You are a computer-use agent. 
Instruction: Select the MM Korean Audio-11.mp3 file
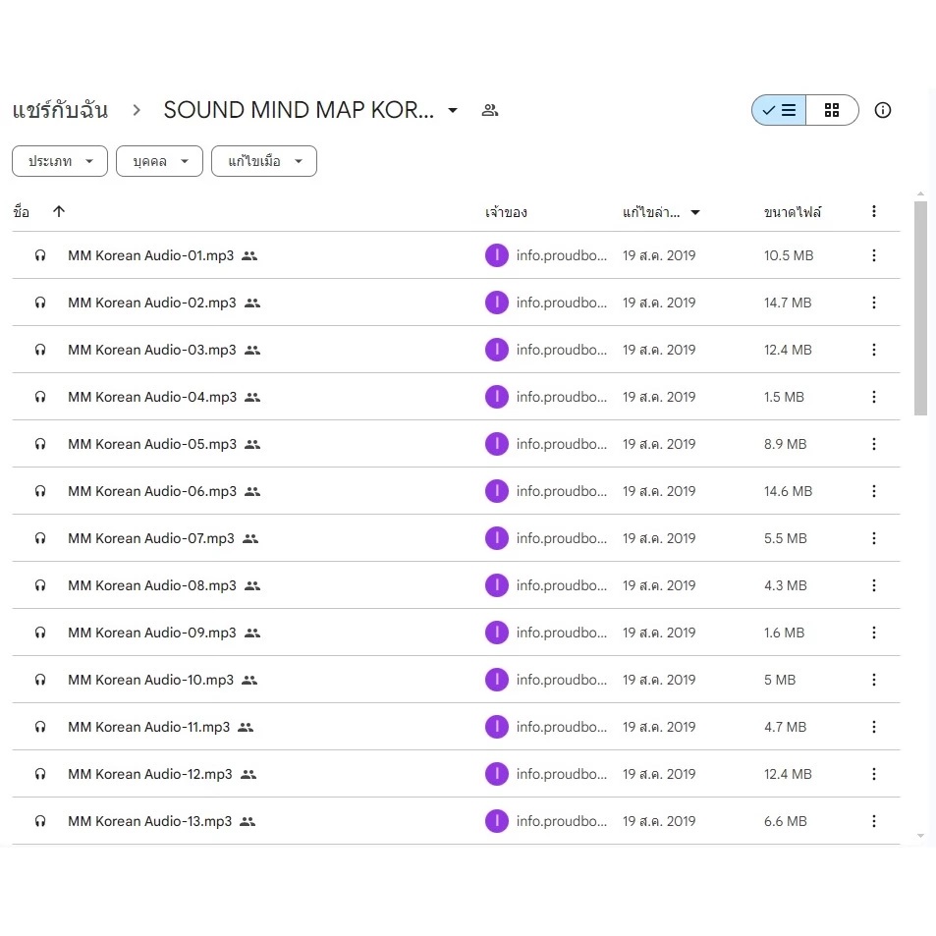tap(148, 727)
